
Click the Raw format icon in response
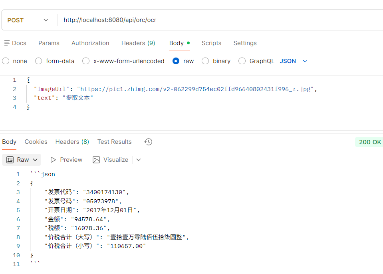point(10,160)
